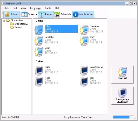Open the Help menu
Viewport: 138px width, 121px height.
(x=57, y=8)
